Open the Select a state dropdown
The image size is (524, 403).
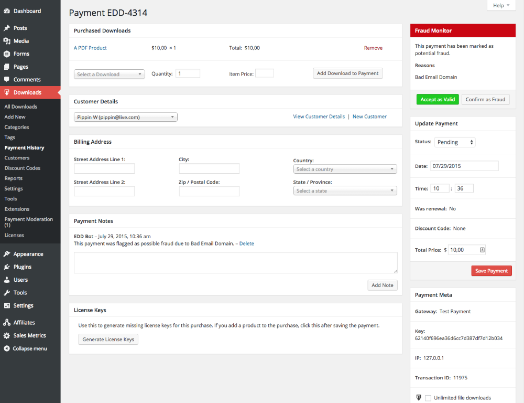click(345, 190)
